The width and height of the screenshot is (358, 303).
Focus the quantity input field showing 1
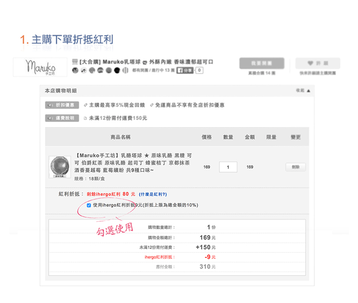228,167
